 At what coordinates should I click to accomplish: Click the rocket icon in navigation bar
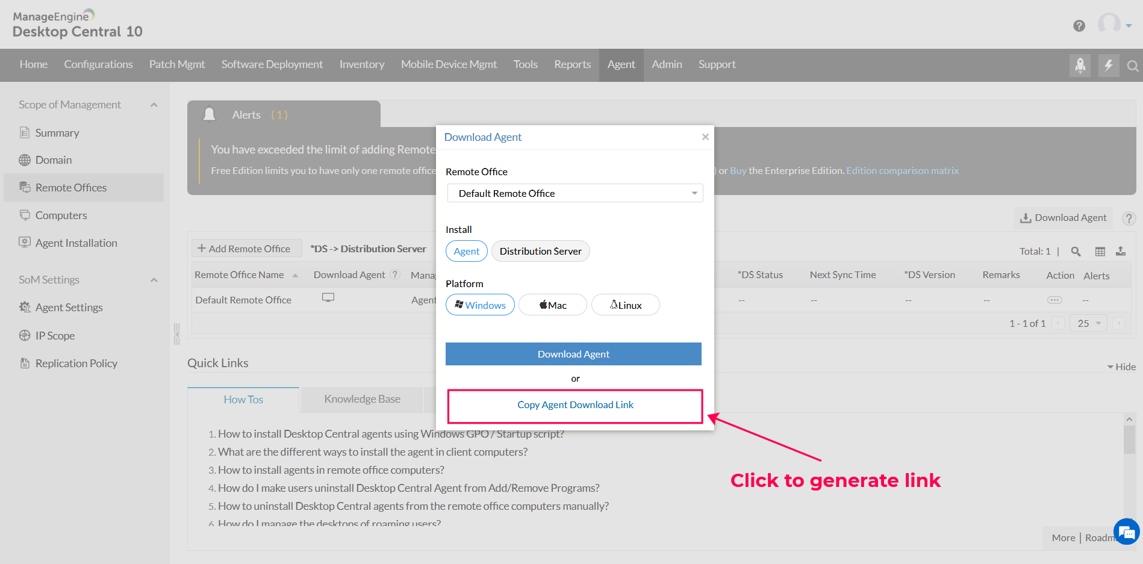click(1080, 65)
